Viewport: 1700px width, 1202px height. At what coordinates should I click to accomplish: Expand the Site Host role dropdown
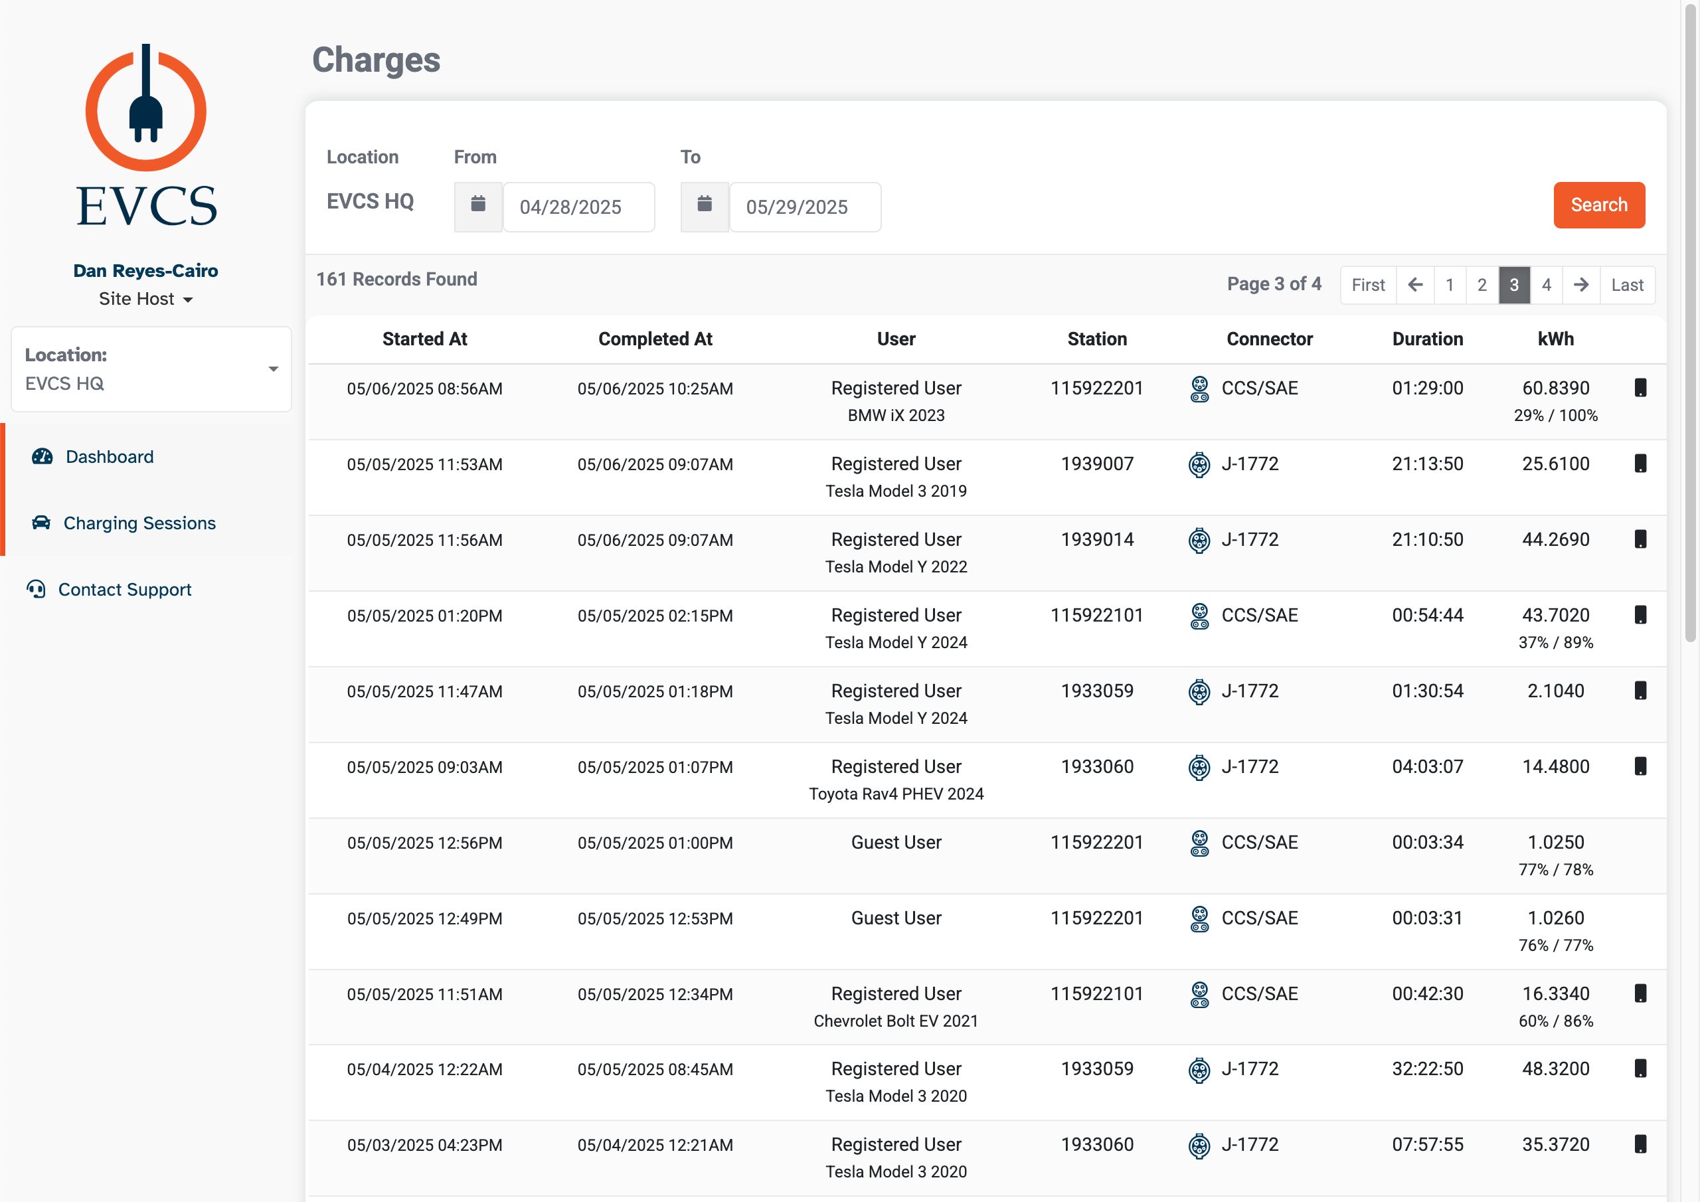tap(146, 300)
